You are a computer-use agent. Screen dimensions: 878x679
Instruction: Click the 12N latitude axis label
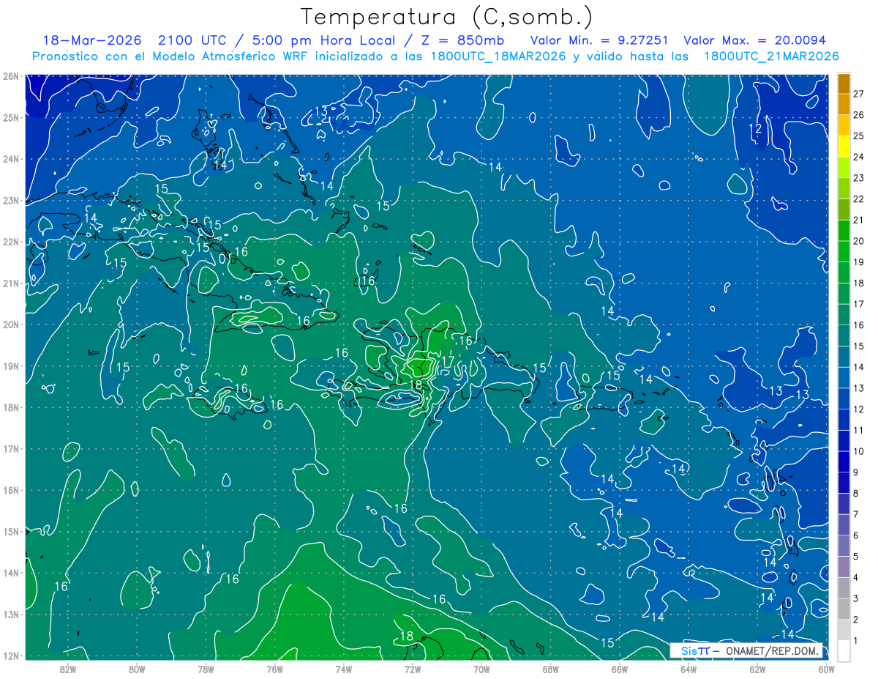pos(10,656)
